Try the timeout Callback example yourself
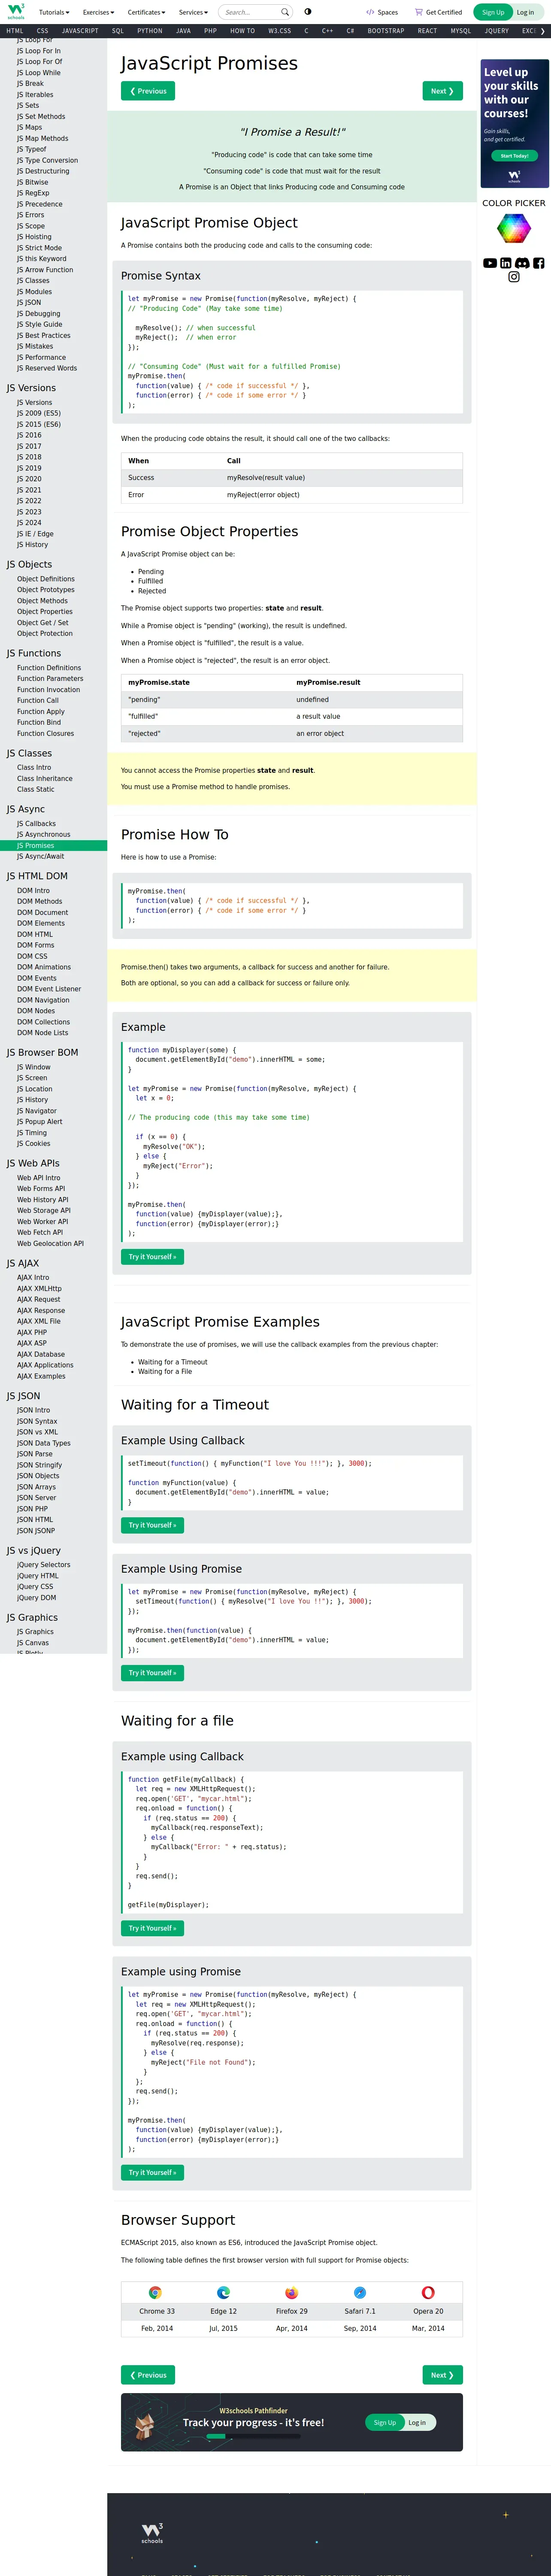Image resolution: width=551 pixels, height=2576 pixels. (152, 1525)
